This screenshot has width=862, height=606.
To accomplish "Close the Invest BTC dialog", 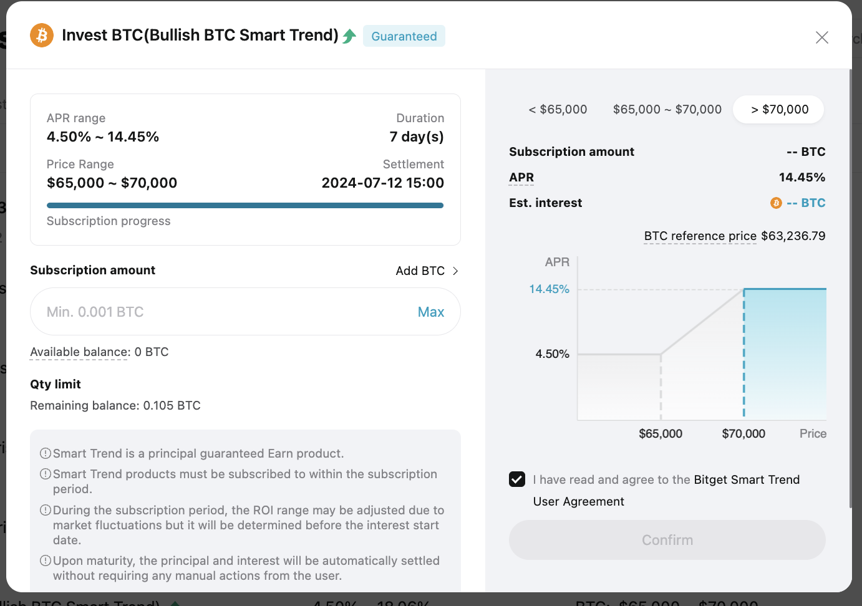I will 822,37.
